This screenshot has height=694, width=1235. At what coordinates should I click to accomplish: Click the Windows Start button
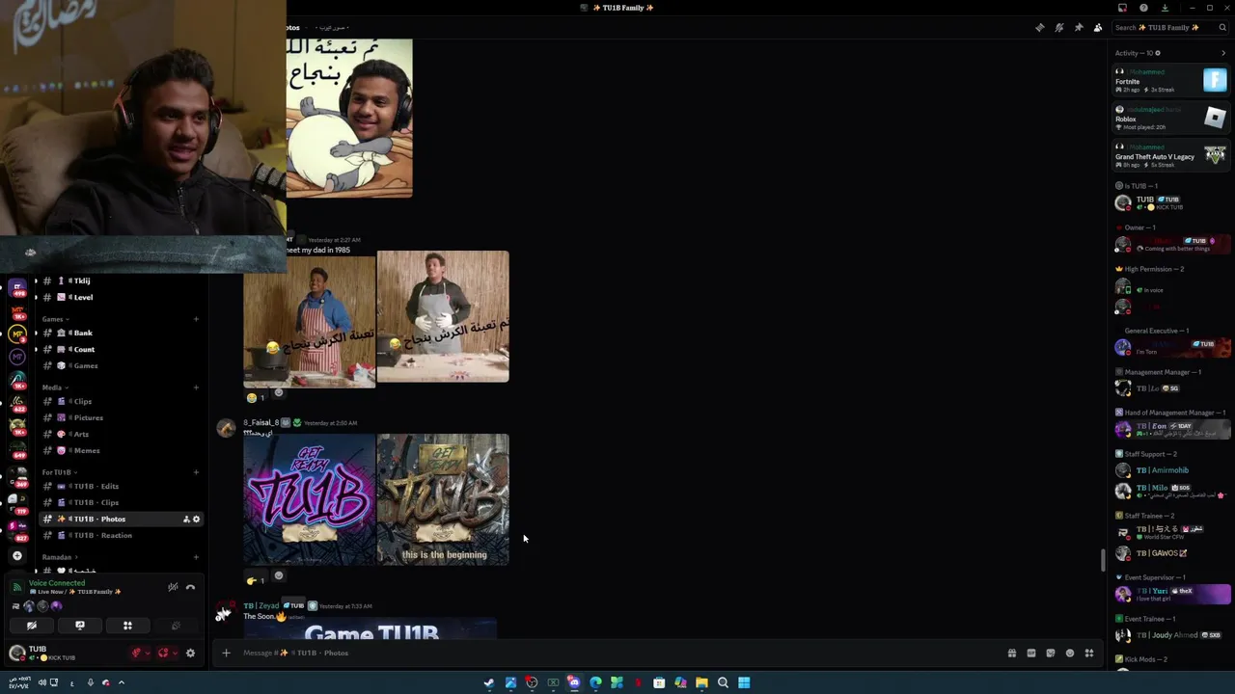point(744,682)
